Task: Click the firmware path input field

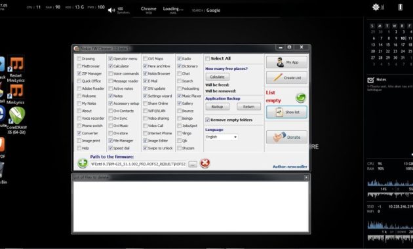Action: [138, 164]
